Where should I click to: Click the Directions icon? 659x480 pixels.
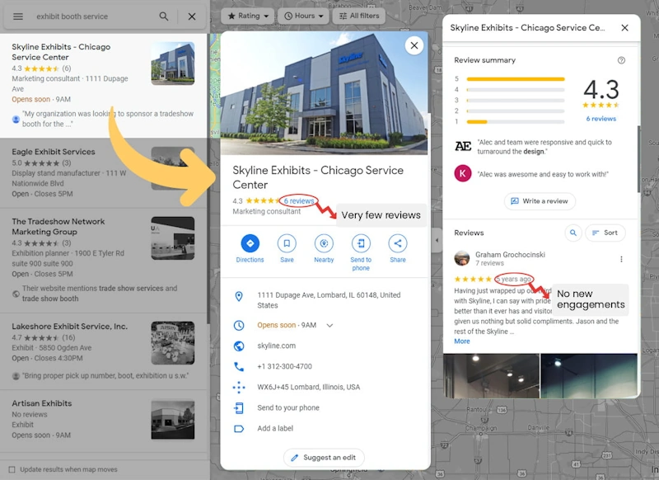(x=250, y=243)
